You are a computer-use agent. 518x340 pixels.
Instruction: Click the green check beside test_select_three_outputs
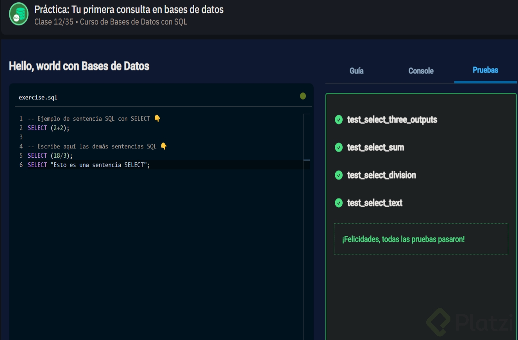point(339,119)
